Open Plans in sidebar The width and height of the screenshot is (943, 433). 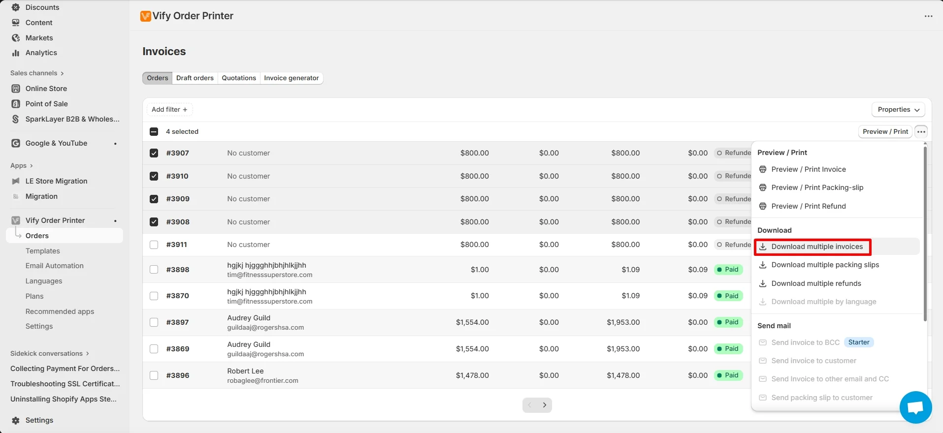34,296
